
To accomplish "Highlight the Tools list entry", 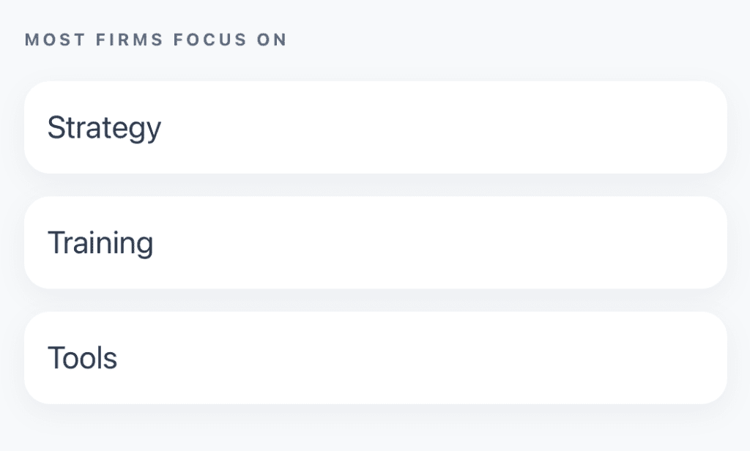I will click(375, 358).
